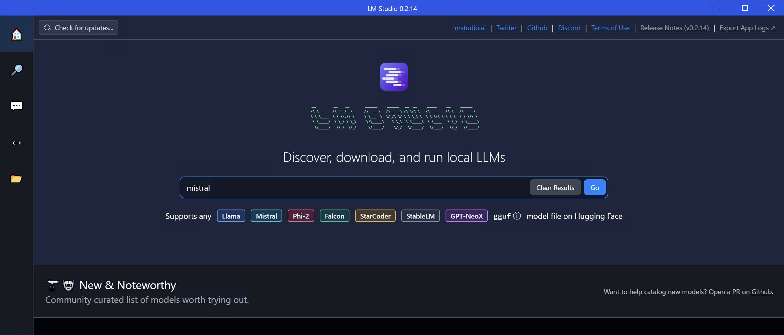The width and height of the screenshot is (784, 335).
Task: Toggle the Llama model family filter
Action: (231, 216)
